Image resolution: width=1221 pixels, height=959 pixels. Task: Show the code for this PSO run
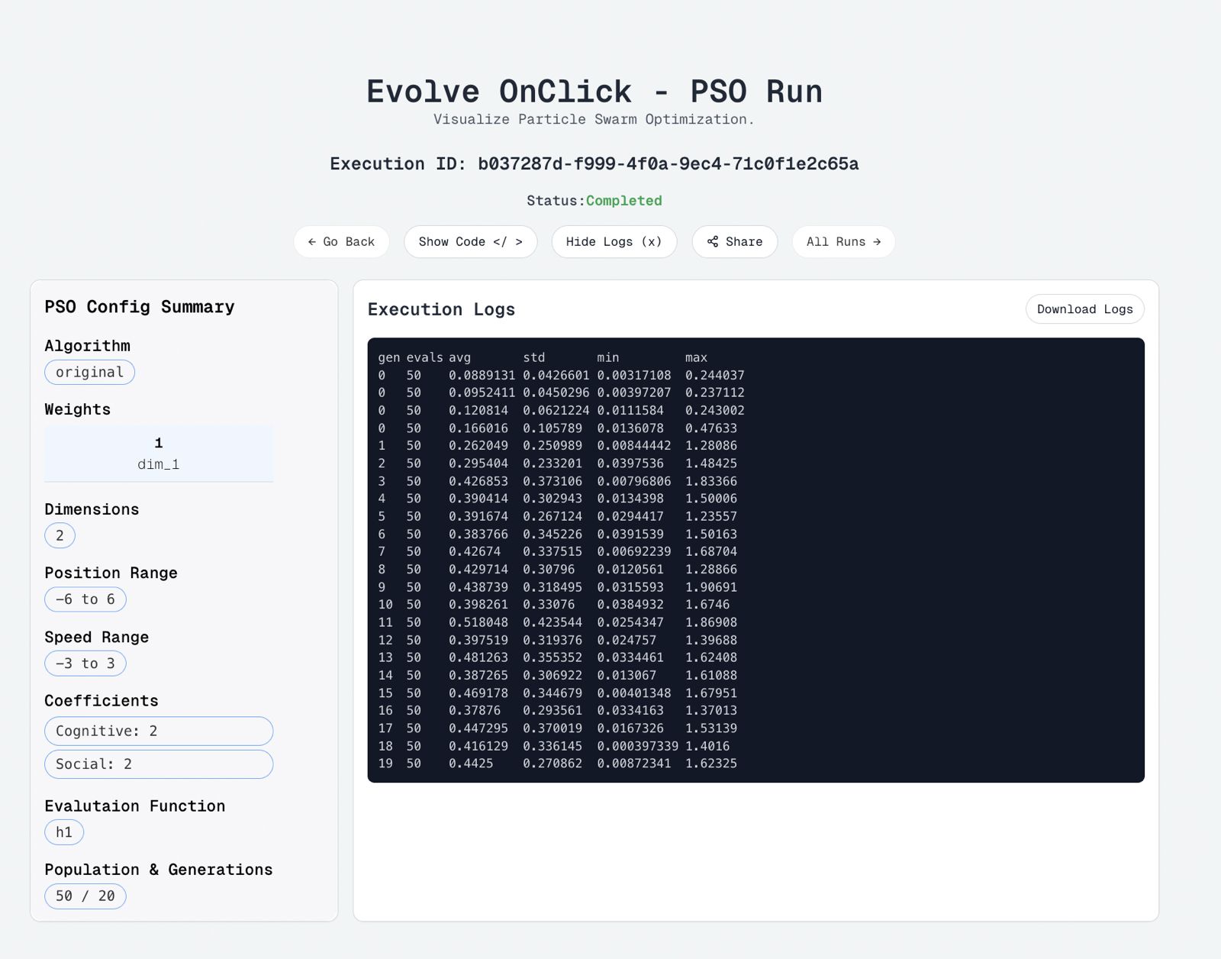pyautogui.click(x=470, y=241)
